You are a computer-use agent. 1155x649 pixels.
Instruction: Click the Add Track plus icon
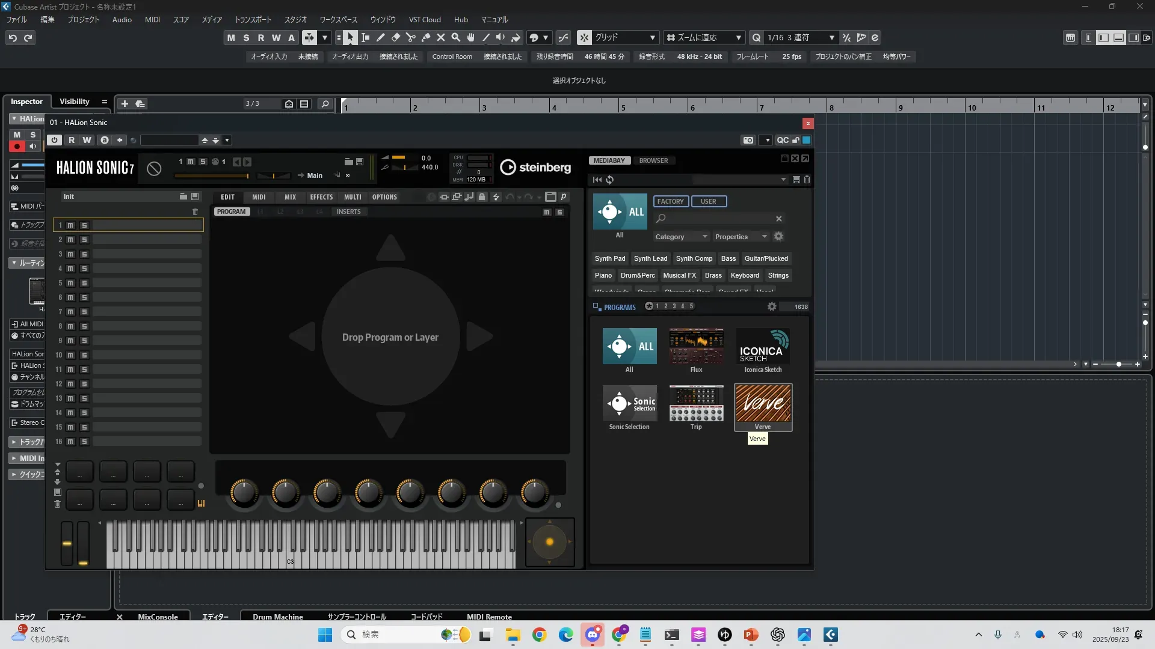[125, 104]
